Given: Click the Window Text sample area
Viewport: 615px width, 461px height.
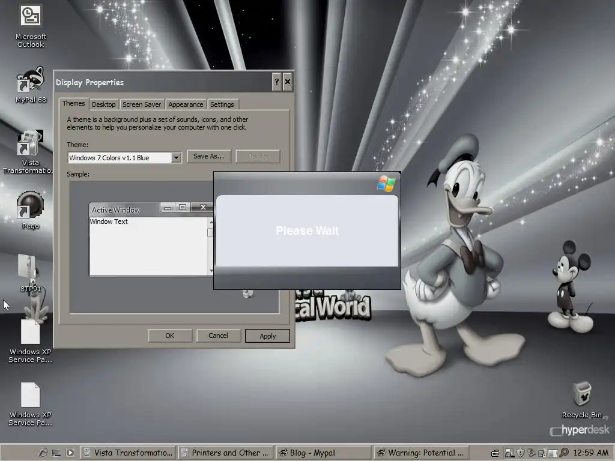Looking at the screenshot, I should point(149,246).
